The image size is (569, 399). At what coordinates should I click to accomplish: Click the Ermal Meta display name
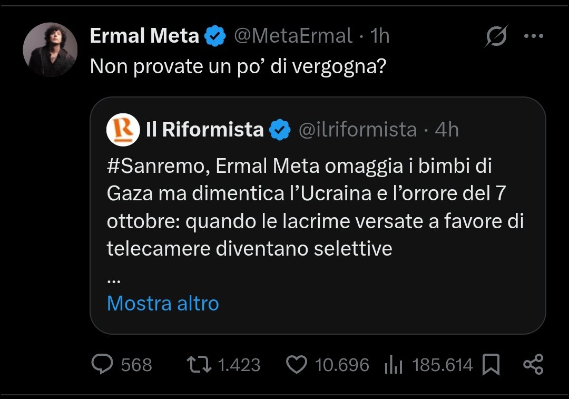(144, 36)
